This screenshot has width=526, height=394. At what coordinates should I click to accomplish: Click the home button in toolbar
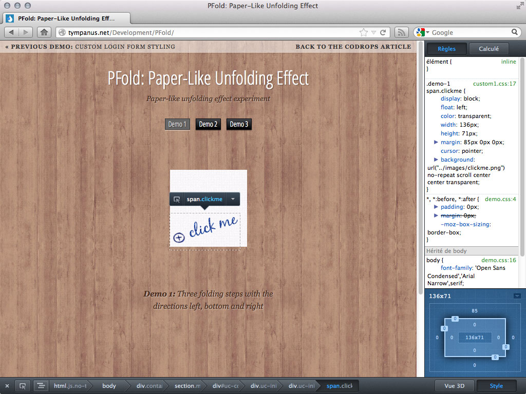[45, 32]
